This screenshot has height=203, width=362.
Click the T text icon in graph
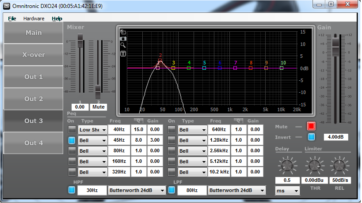pos(123,54)
